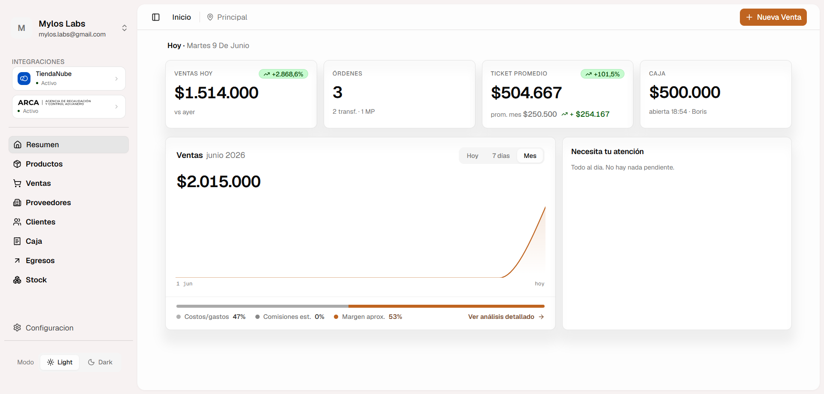Screen dimensions: 824x394
Task: Click the orange margin progress bar
Action: click(x=446, y=306)
